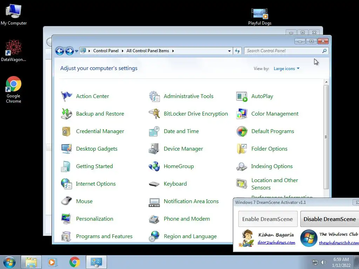The width and height of the screenshot is (359, 269).
Task: Go back with the Back arrow button
Action: 60,51
